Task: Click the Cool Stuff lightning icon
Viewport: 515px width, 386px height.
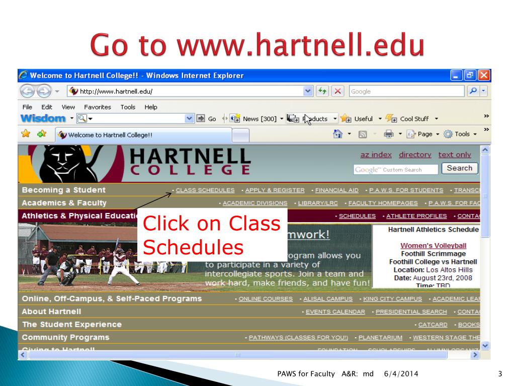Action: click(391, 119)
